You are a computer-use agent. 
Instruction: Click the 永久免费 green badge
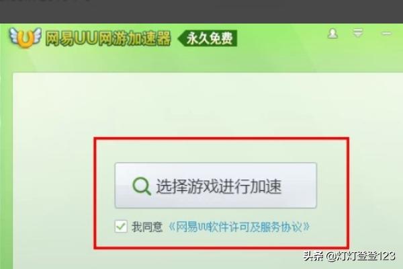pyautogui.click(x=208, y=38)
